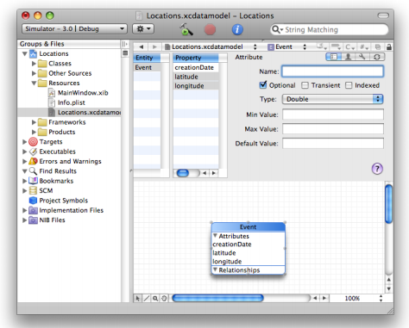
Task: Click the included files # popup icon
Action: [364, 46]
